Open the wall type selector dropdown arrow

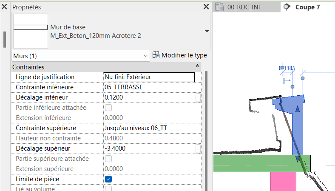[207, 31]
